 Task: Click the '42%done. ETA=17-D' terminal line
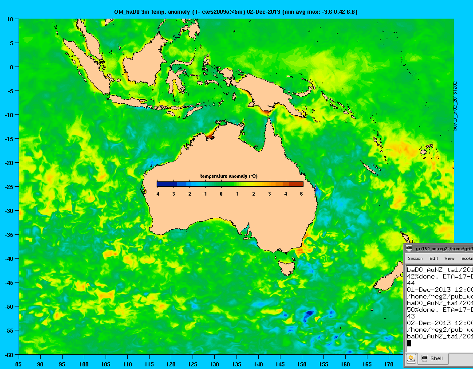[440, 276]
